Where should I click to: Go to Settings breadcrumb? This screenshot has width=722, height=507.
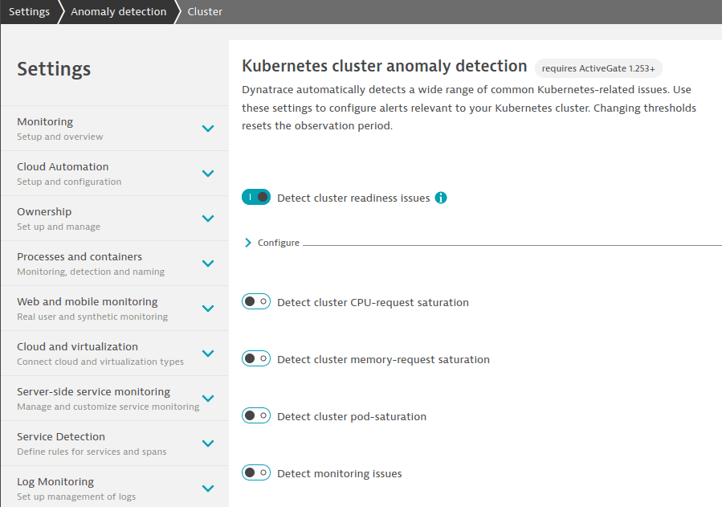tap(29, 11)
